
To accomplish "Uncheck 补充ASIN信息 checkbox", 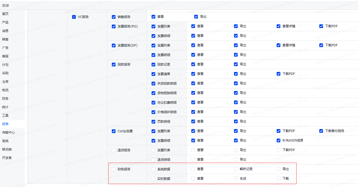I will click(x=279, y=140).
